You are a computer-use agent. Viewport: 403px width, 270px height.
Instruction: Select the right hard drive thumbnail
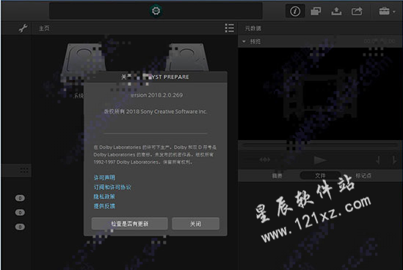click(188, 57)
